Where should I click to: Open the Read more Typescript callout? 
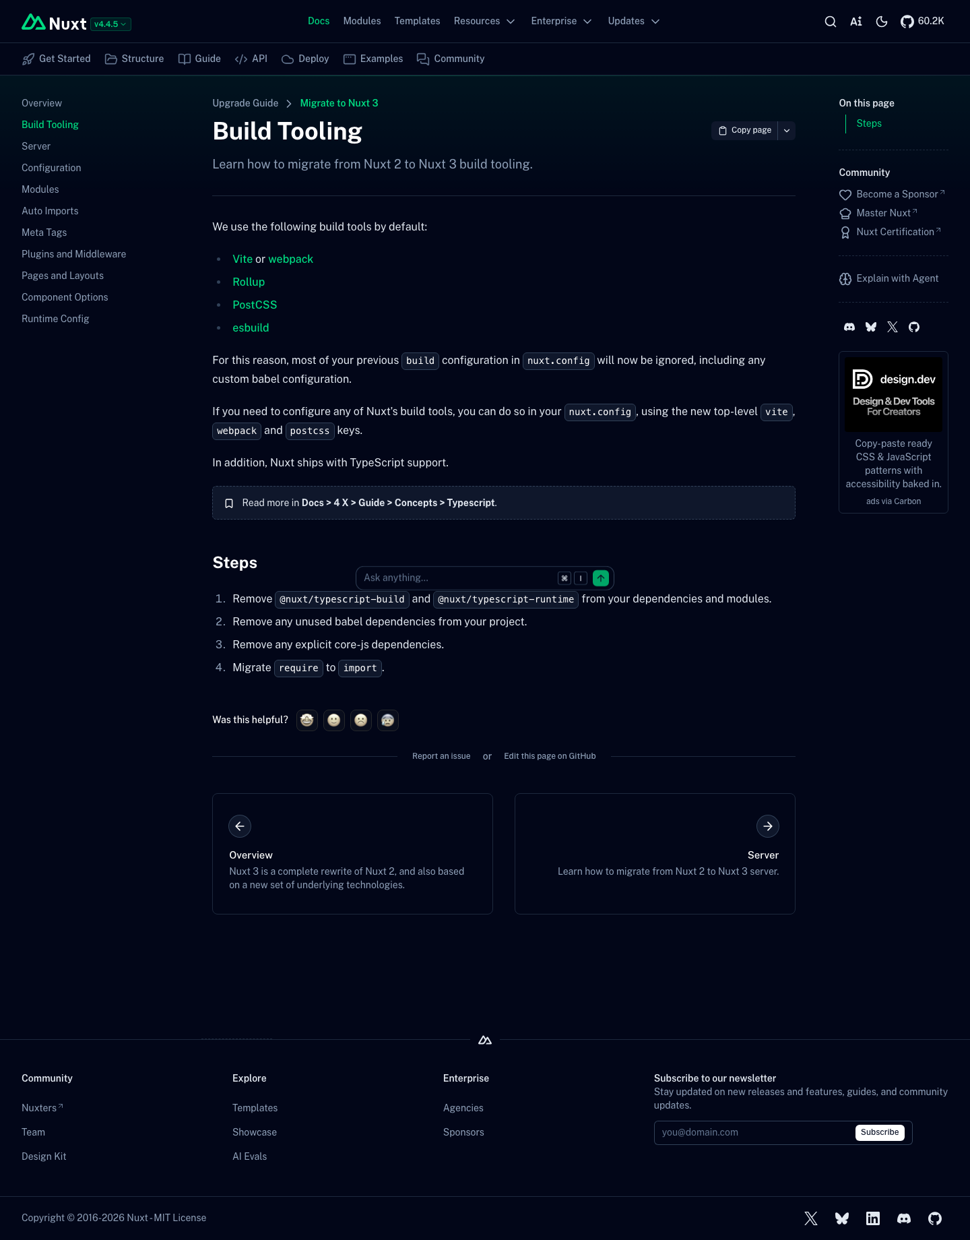504,503
